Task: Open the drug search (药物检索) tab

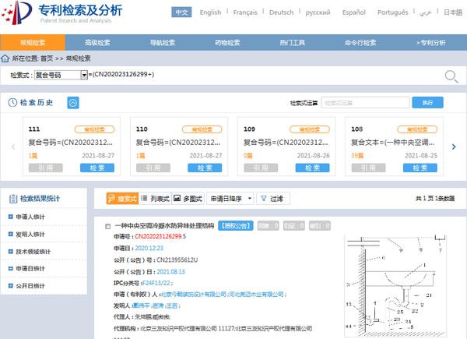Action: pyautogui.click(x=233, y=41)
